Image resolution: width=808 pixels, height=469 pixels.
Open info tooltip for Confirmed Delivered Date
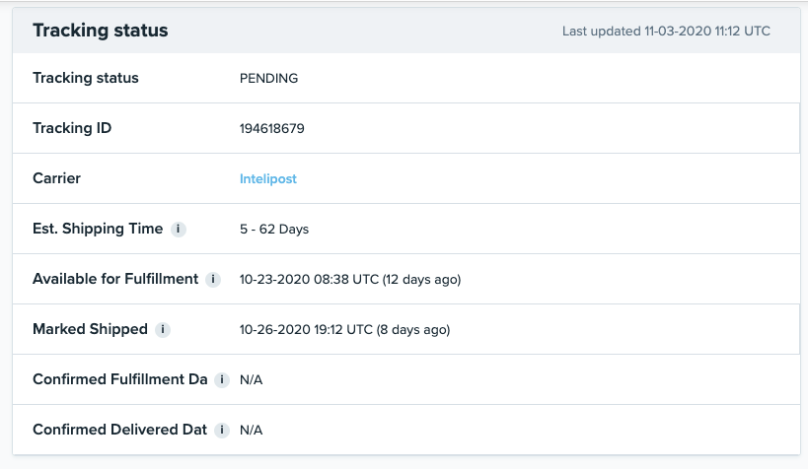pyautogui.click(x=222, y=431)
